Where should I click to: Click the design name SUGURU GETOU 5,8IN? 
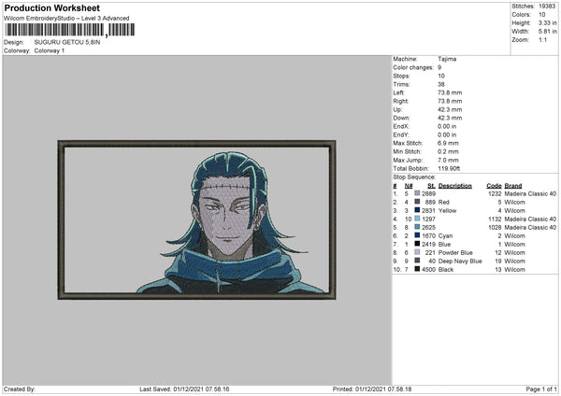tap(67, 42)
